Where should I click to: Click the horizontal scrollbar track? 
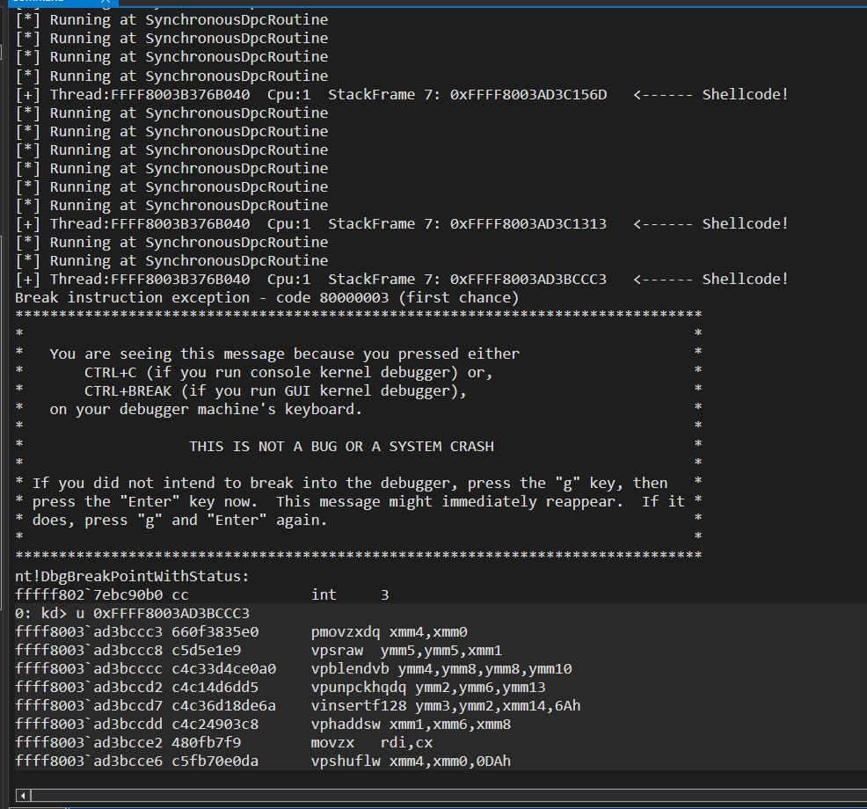(x=440, y=795)
